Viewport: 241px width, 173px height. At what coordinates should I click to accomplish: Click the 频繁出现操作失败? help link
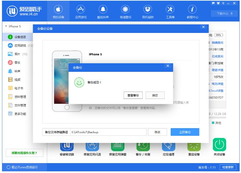(x=24, y=153)
